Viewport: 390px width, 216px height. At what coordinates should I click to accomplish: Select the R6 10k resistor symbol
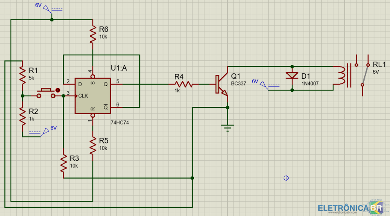pos(93,34)
